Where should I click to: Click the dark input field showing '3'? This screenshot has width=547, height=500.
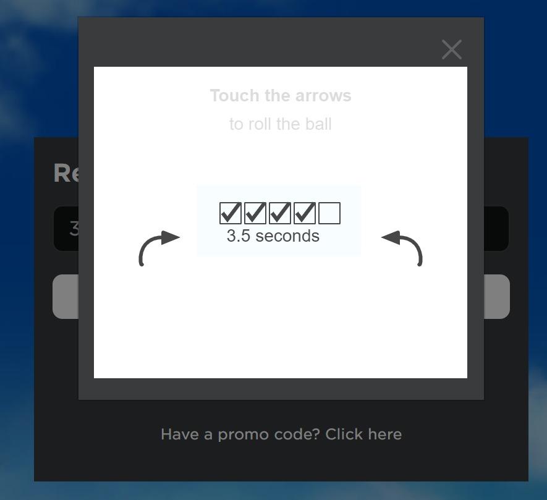66,229
